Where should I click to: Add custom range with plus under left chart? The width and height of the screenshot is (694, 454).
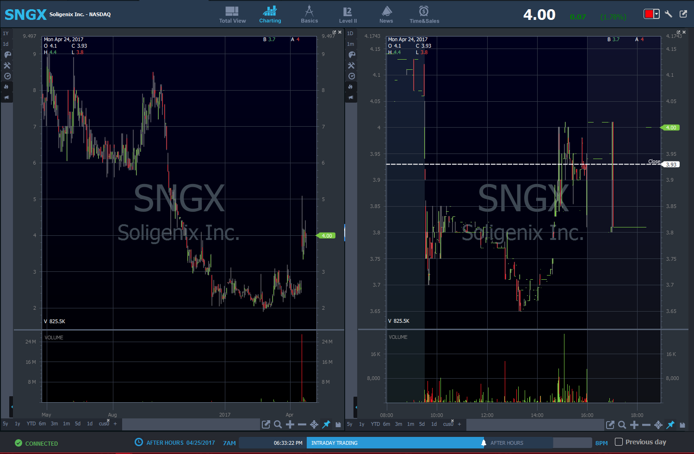point(115,424)
